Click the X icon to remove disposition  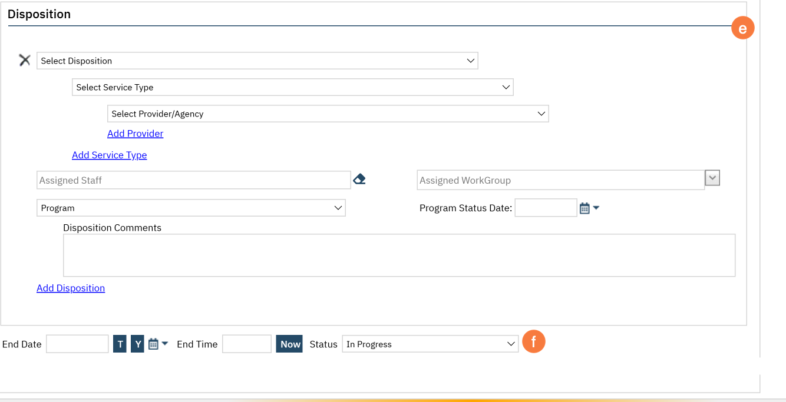point(24,60)
